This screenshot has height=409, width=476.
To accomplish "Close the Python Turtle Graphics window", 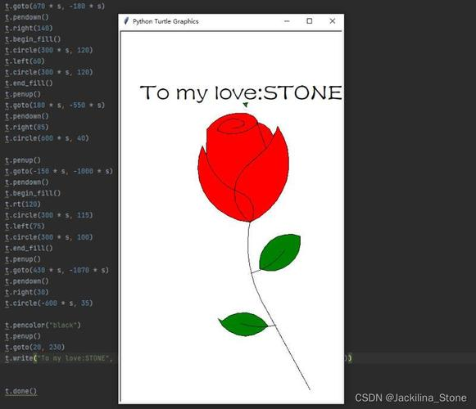I will coord(333,21).
